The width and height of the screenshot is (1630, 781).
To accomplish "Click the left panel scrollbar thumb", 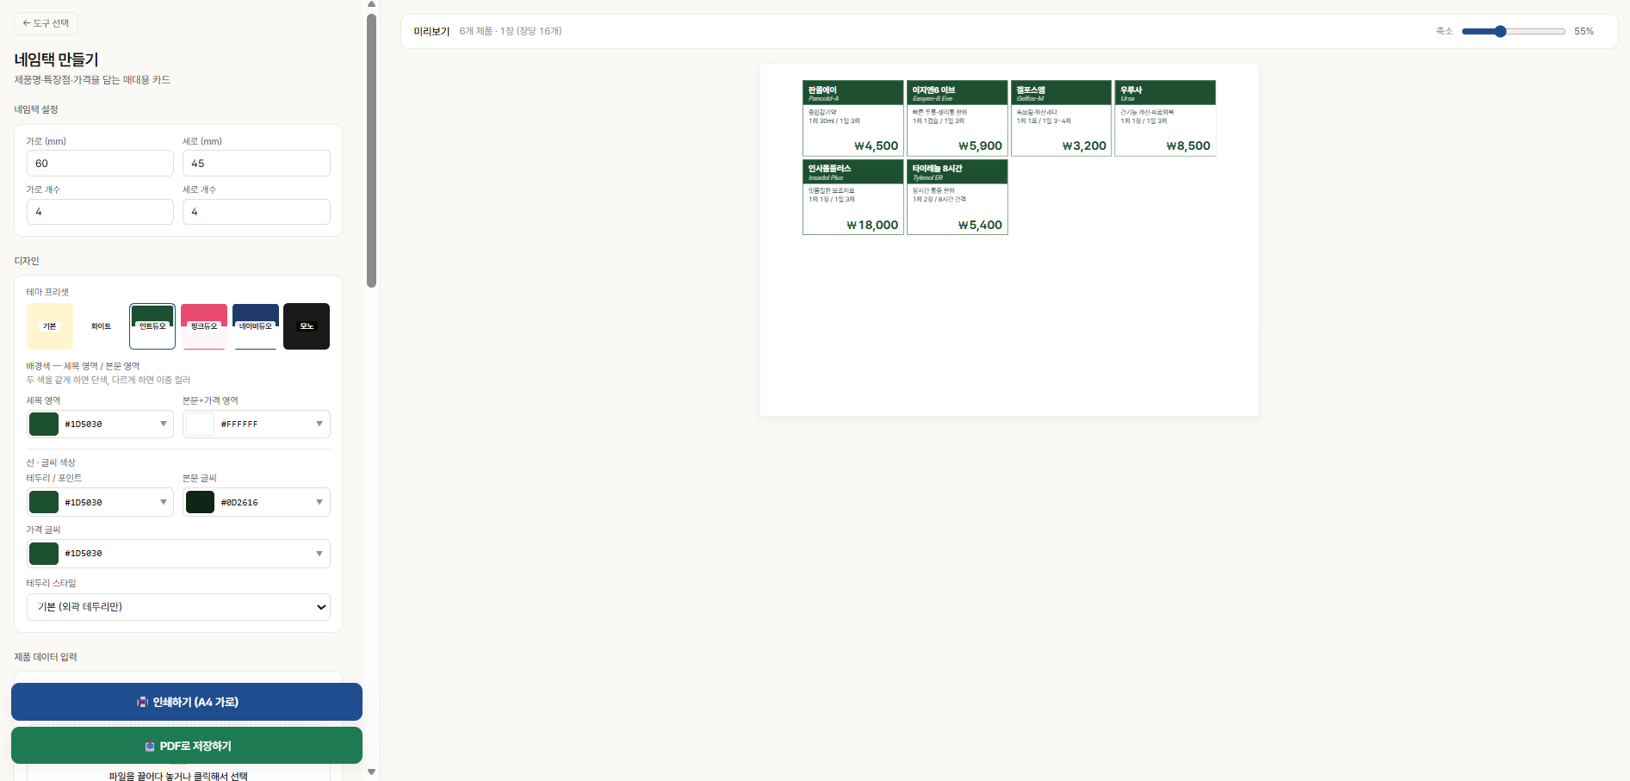I will coord(371,151).
